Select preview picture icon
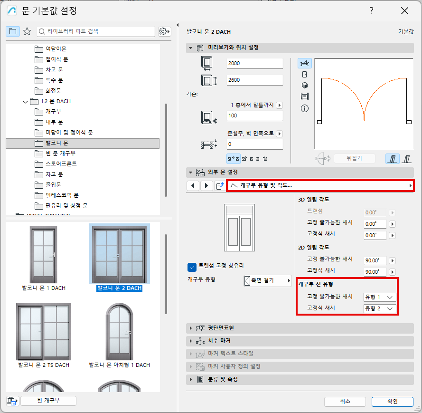Image resolution: width=422 pixels, height=413 pixels. pos(305,96)
